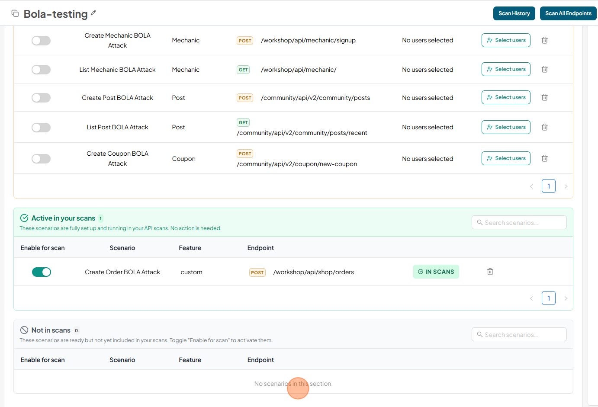Enable the Create Mechanic BOLA Attack toggle
The height and width of the screenshot is (407, 598).
[41, 41]
